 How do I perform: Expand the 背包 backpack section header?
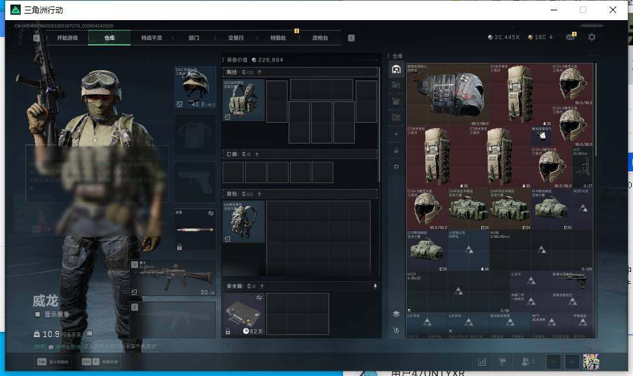pos(300,194)
